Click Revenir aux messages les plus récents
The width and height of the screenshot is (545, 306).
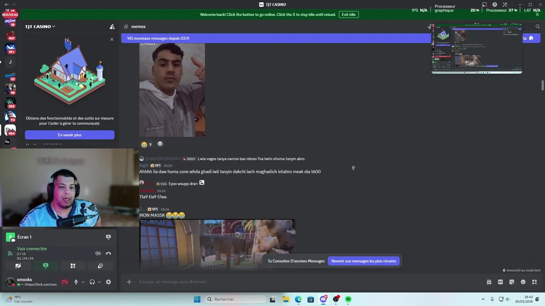[x=364, y=261]
